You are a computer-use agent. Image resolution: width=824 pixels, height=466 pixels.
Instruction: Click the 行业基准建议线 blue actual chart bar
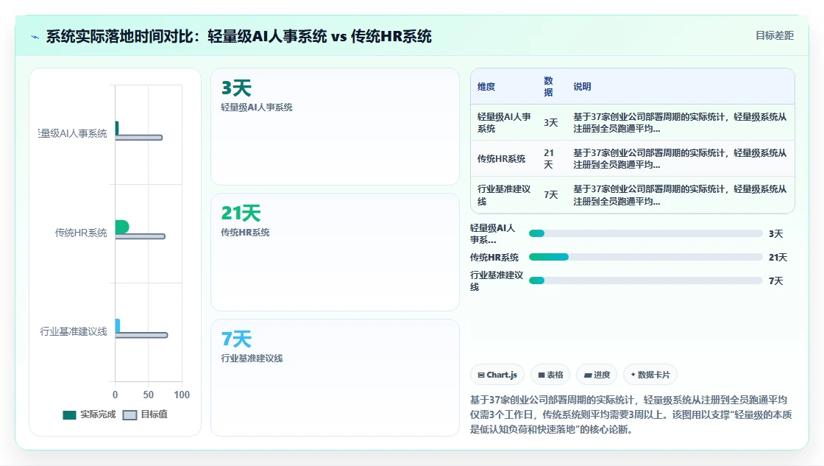tap(118, 325)
